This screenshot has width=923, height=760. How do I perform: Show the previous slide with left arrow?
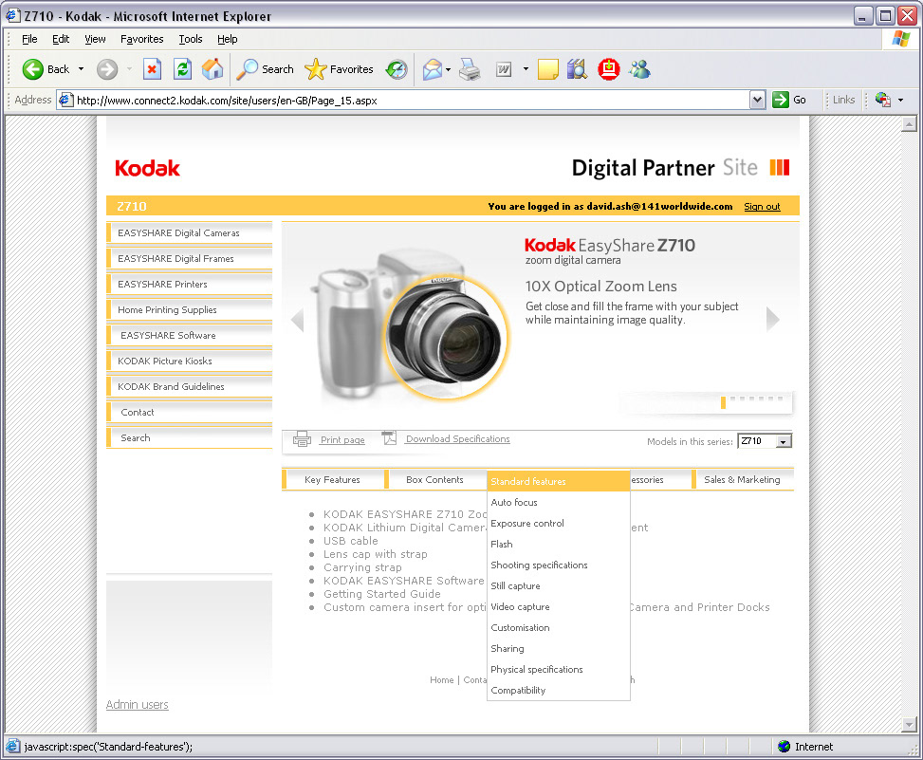297,320
